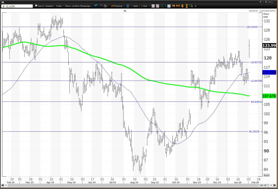The height and width of the screenshot is (189, 278).
Task: Open the 1 Year range dropdown
Action: pyautogui.click(x=144, y=6)
